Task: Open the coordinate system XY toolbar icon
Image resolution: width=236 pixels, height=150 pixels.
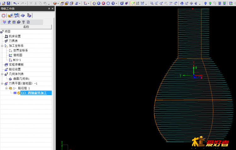Action: click(85, 3)
